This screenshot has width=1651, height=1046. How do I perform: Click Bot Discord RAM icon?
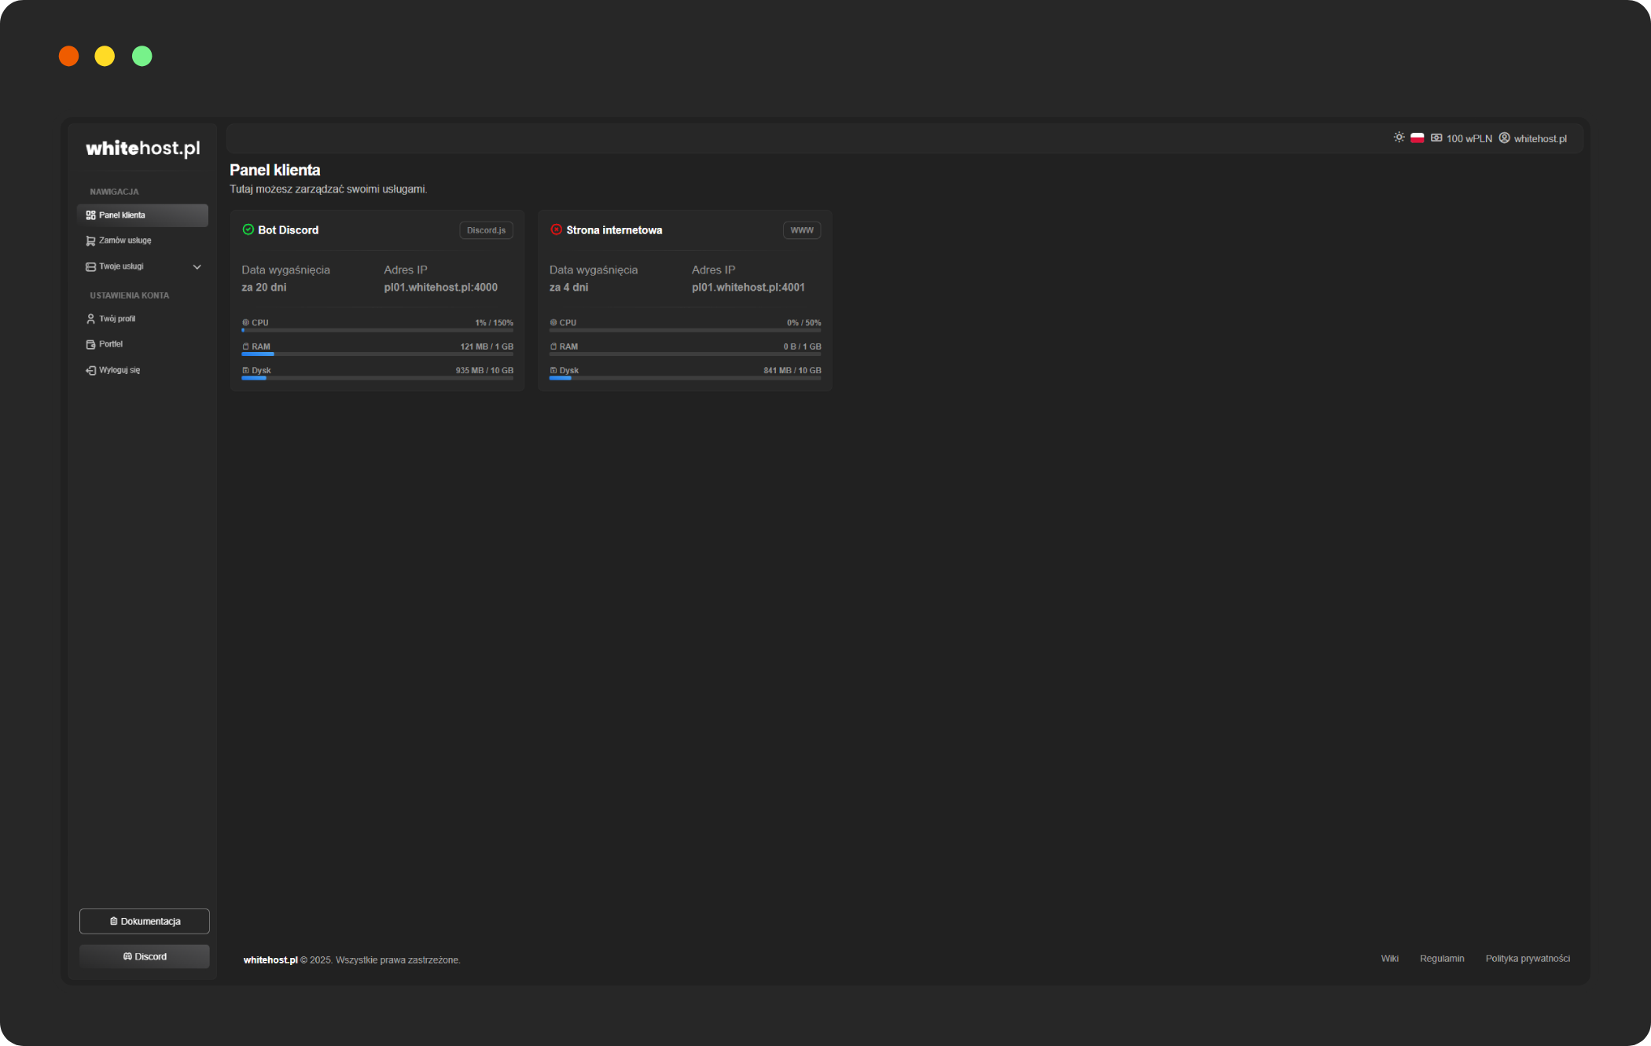[x=245, y=346]
